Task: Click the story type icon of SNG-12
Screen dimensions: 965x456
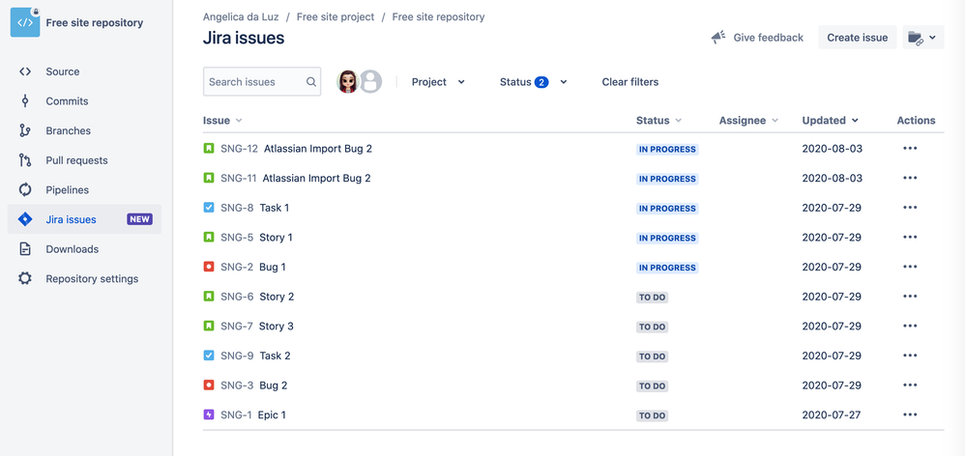Action: pos(209,148)
